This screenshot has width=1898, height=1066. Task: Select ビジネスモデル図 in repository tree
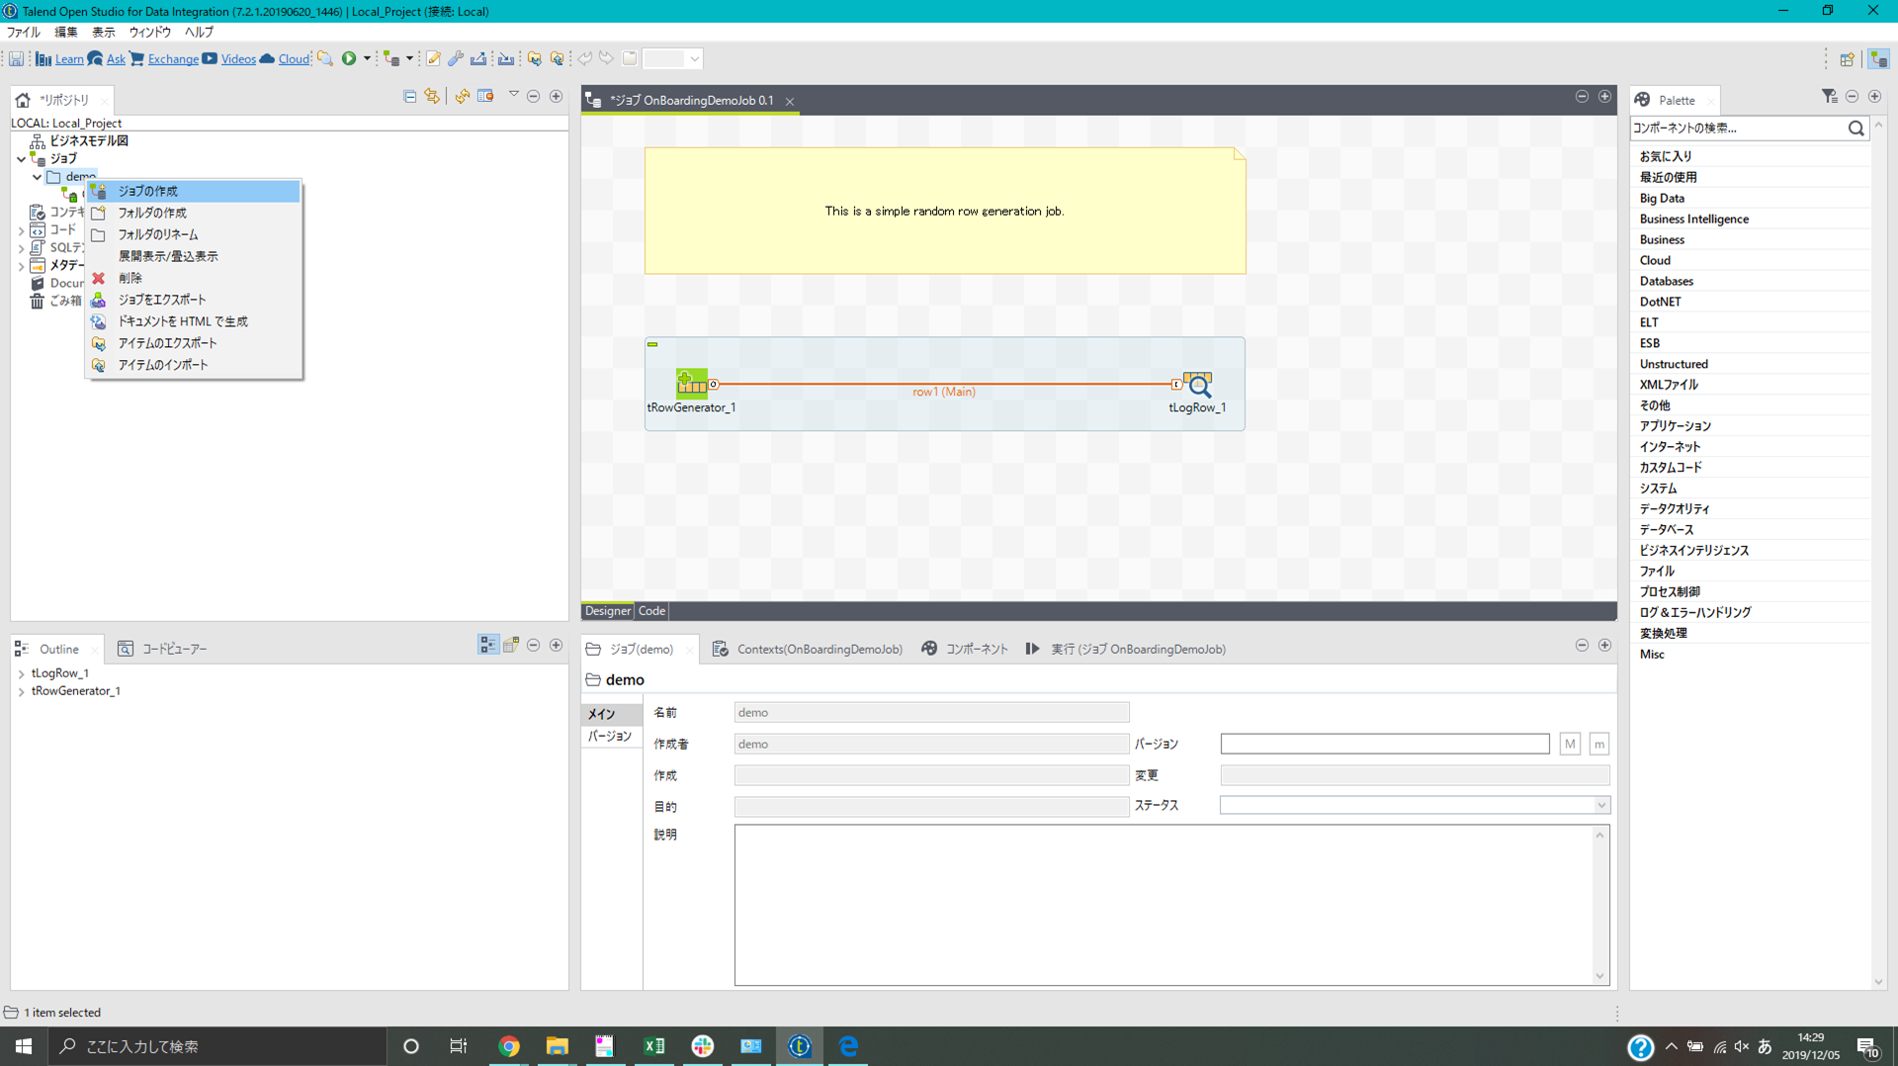click(89, 140)
